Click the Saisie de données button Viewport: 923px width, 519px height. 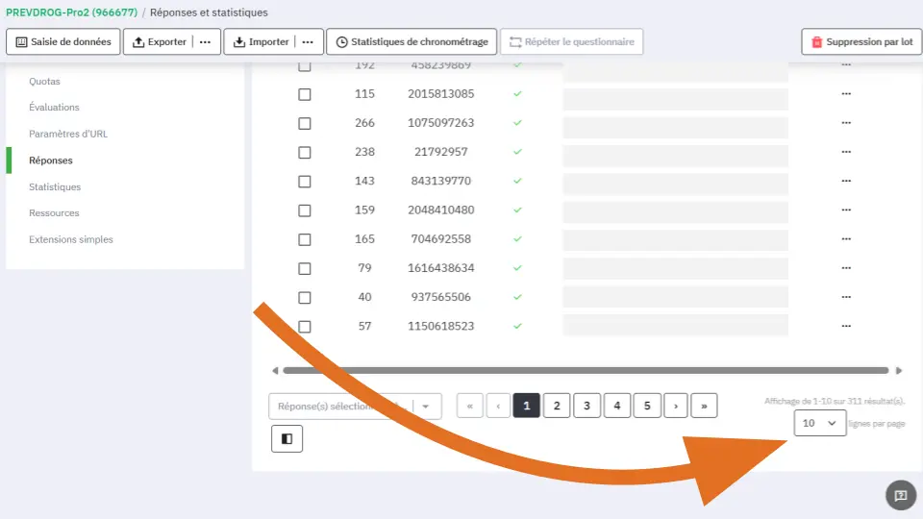click(63, 42)
